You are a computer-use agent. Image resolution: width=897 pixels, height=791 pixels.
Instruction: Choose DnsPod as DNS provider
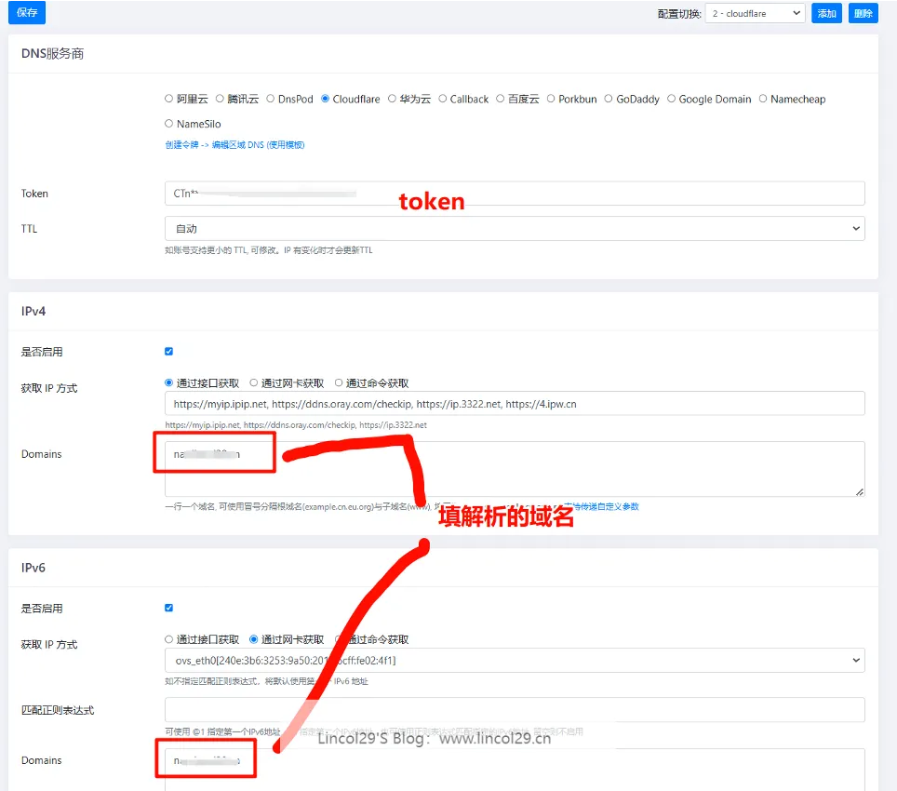(x=271, y=99)
